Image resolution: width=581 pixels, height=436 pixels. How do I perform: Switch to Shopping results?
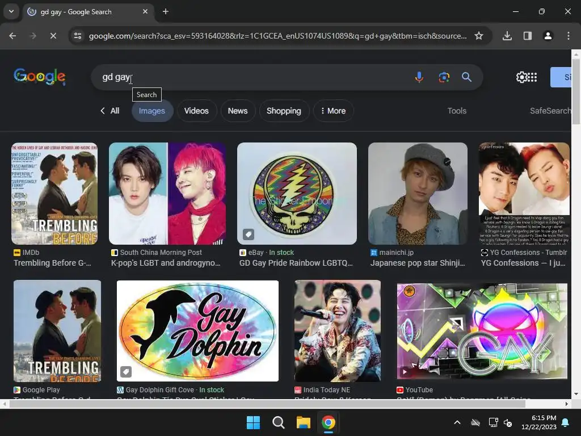point(284,111)
